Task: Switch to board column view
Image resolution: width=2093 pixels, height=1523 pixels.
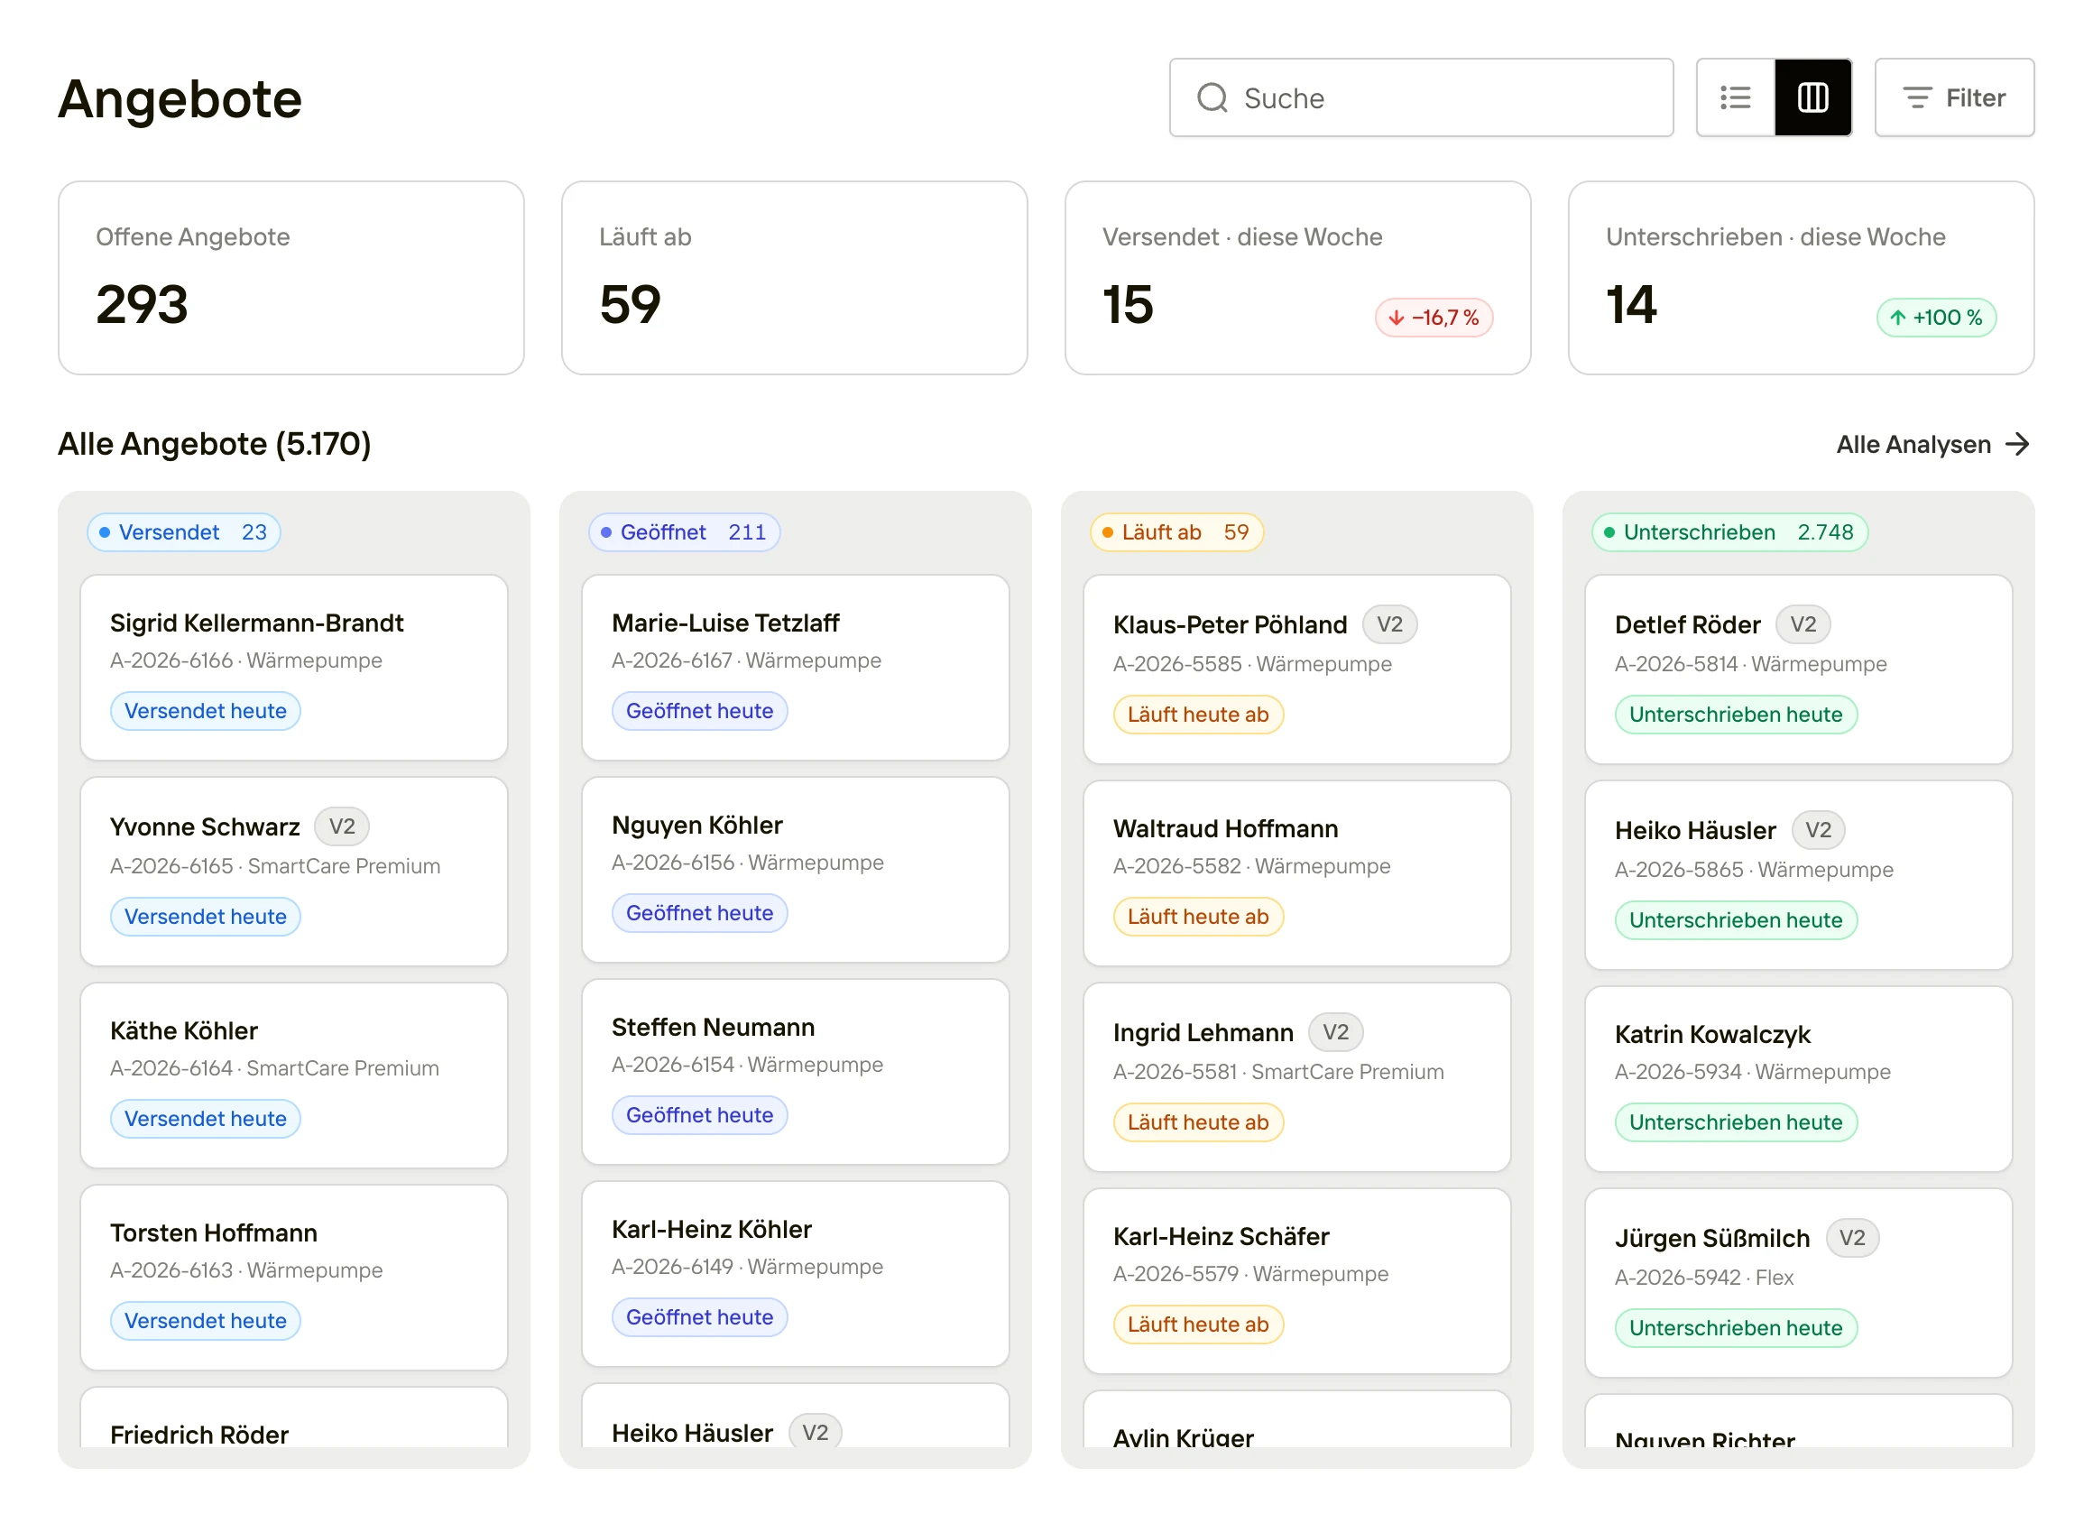Action: tap(1812, 97)
